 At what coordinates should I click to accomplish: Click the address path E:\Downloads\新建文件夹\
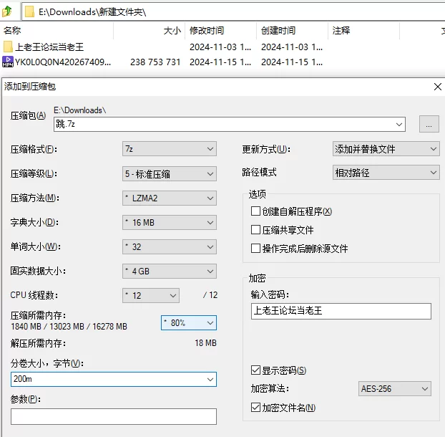click(92, 12)
